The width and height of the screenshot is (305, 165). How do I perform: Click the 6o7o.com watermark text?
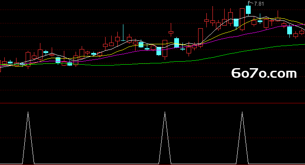click(x=264, y=73)
